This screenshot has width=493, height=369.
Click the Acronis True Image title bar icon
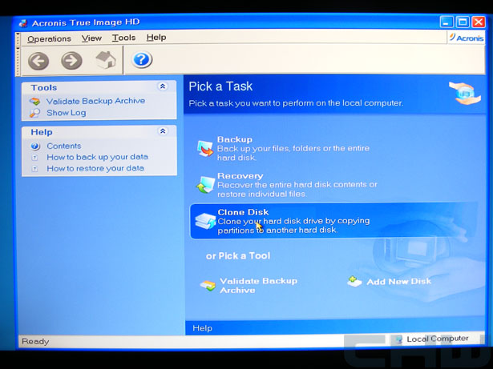pyautogui.click(x=23, y=23)
